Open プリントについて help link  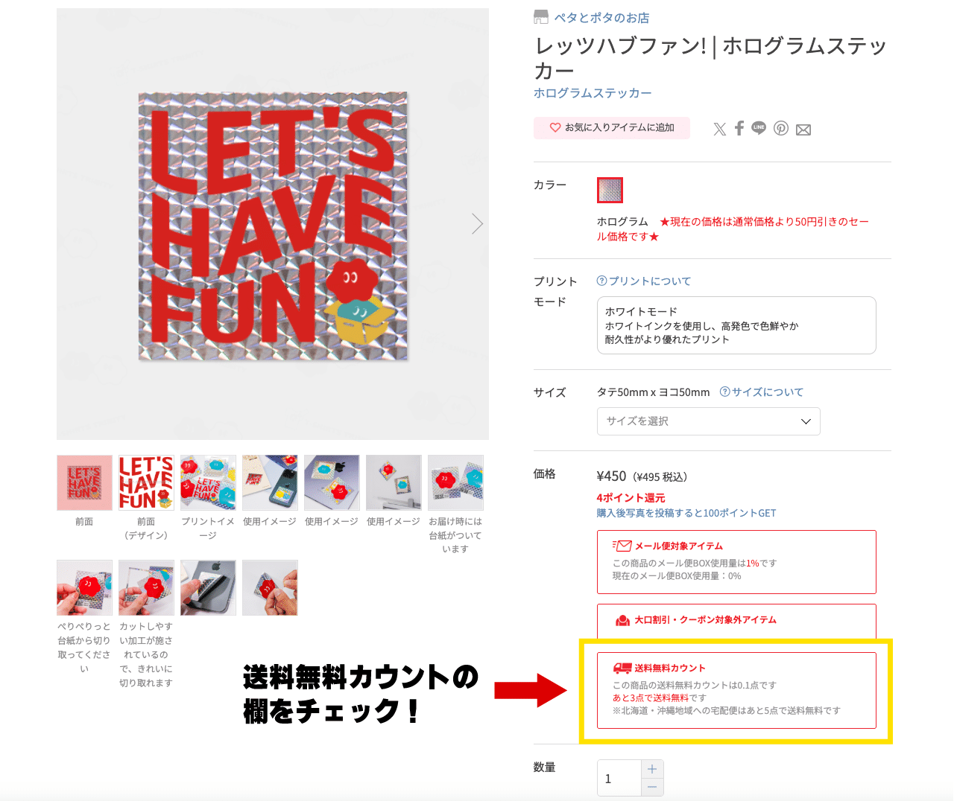[x=644, y=281]
